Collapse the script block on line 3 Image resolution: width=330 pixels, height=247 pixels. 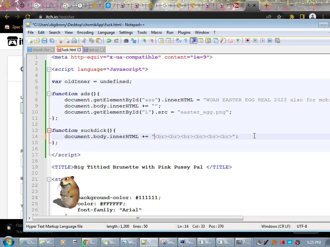click(x=49, y=69)
